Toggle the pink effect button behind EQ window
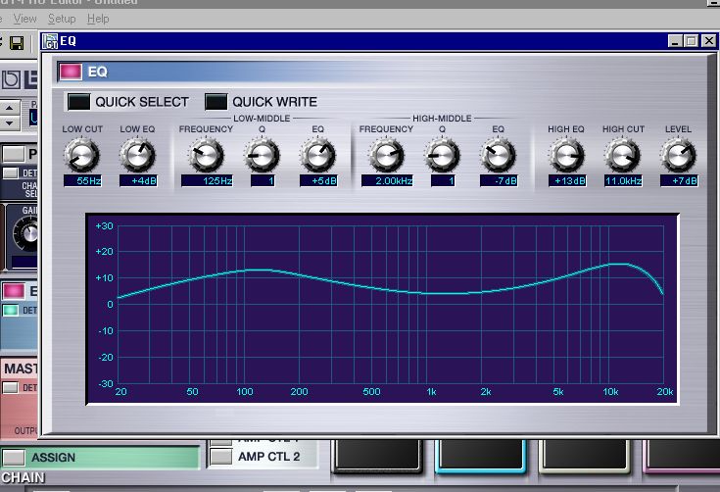This screenshot has height=492, width=720. 14,291
